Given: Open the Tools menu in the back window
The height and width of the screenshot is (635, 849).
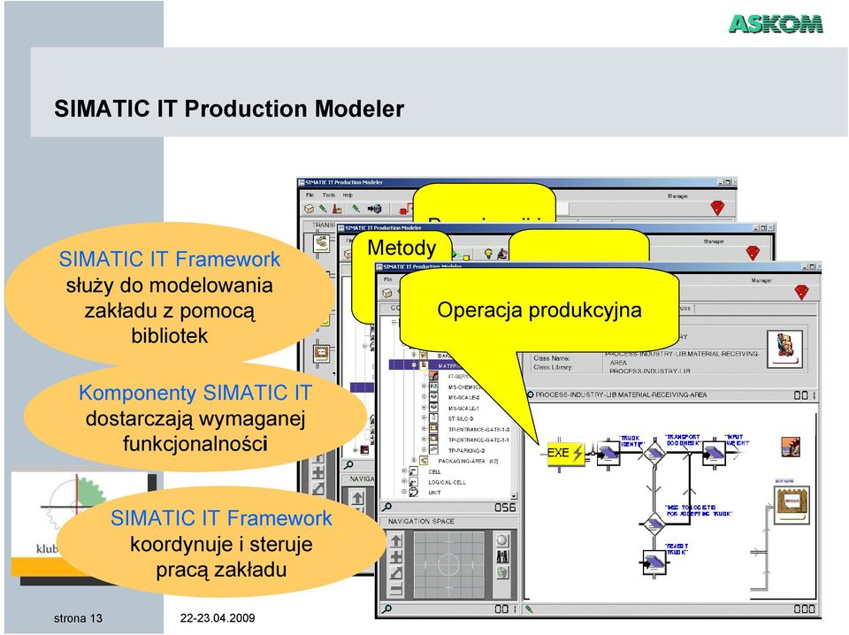Looking at the screenshot, I should 329,195.
